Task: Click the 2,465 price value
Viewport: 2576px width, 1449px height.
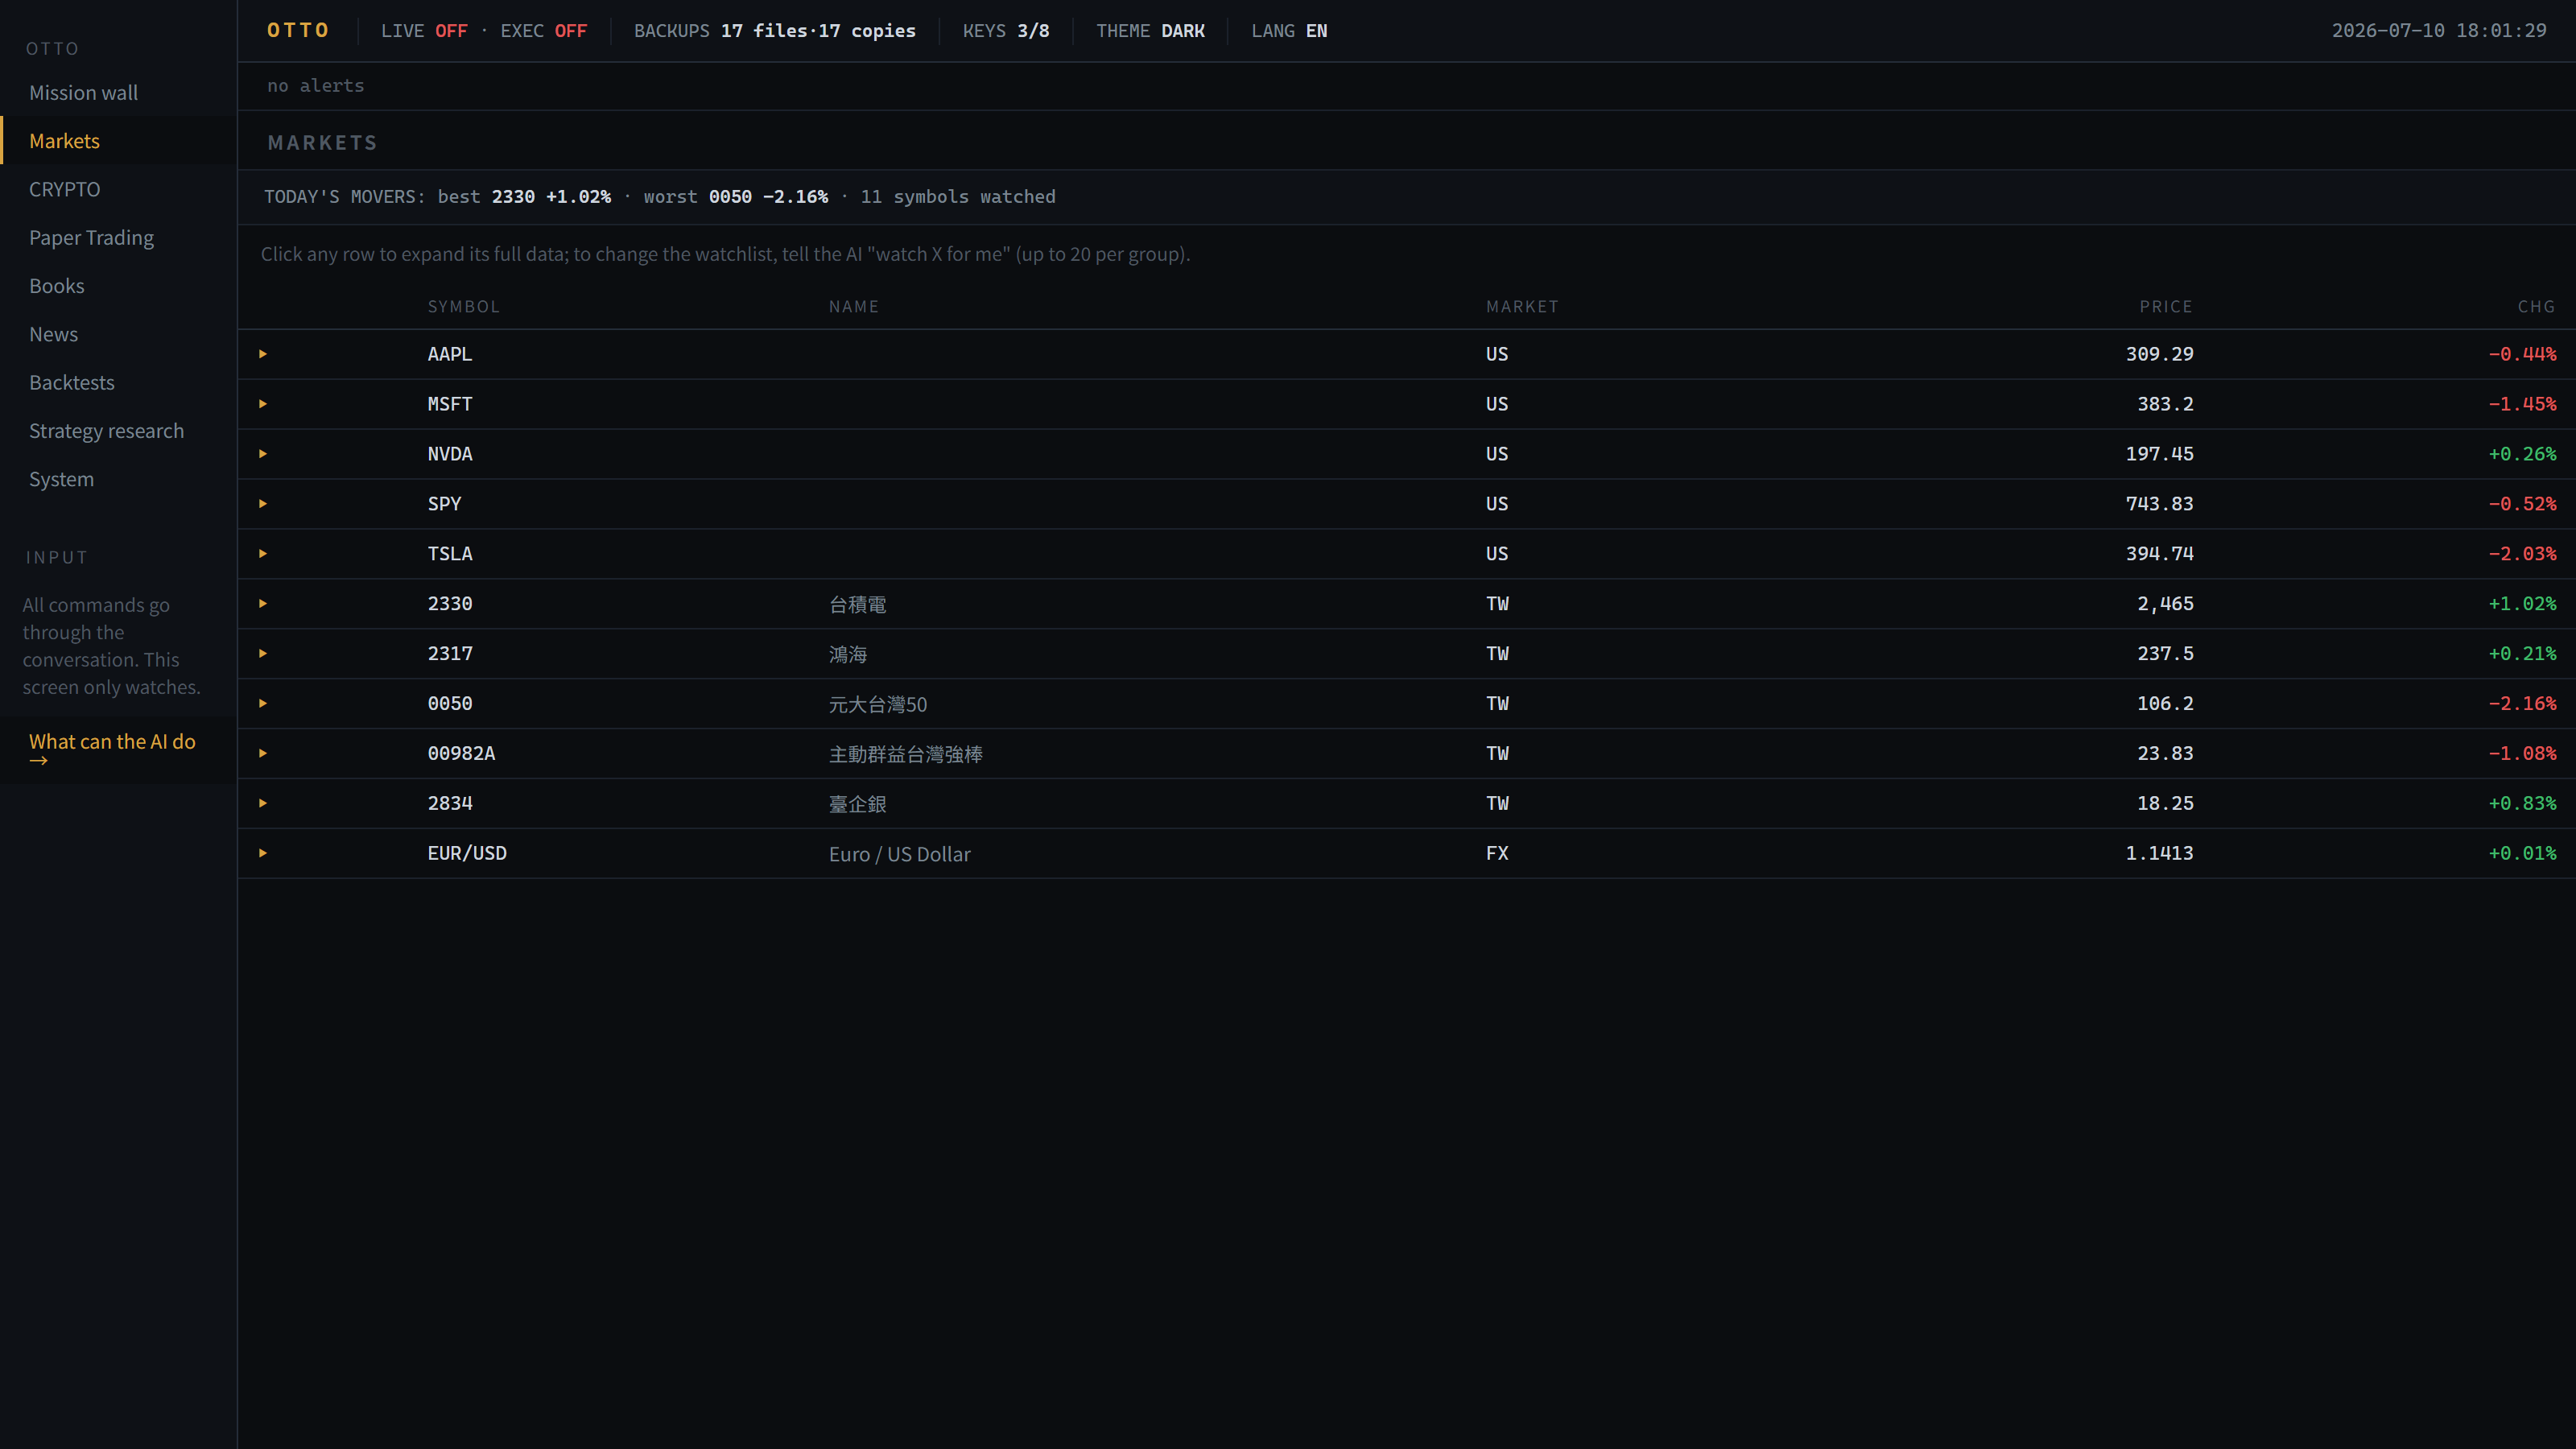Action: click(2166, 604)
